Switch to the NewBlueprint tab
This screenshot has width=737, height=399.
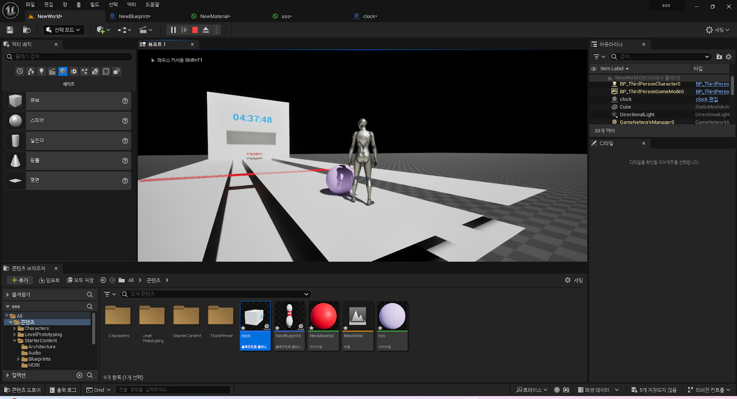pyautogui.click(x=134, y=16)
